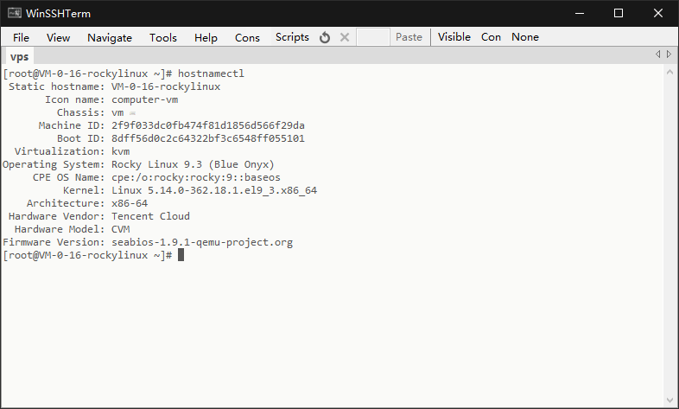The height and width of the screenshot is (409, 679).
Task: Toggle the Visible option in toolbar
Action: click(x=454, y=37)
